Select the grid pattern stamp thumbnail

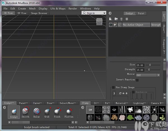coord(106,109)
